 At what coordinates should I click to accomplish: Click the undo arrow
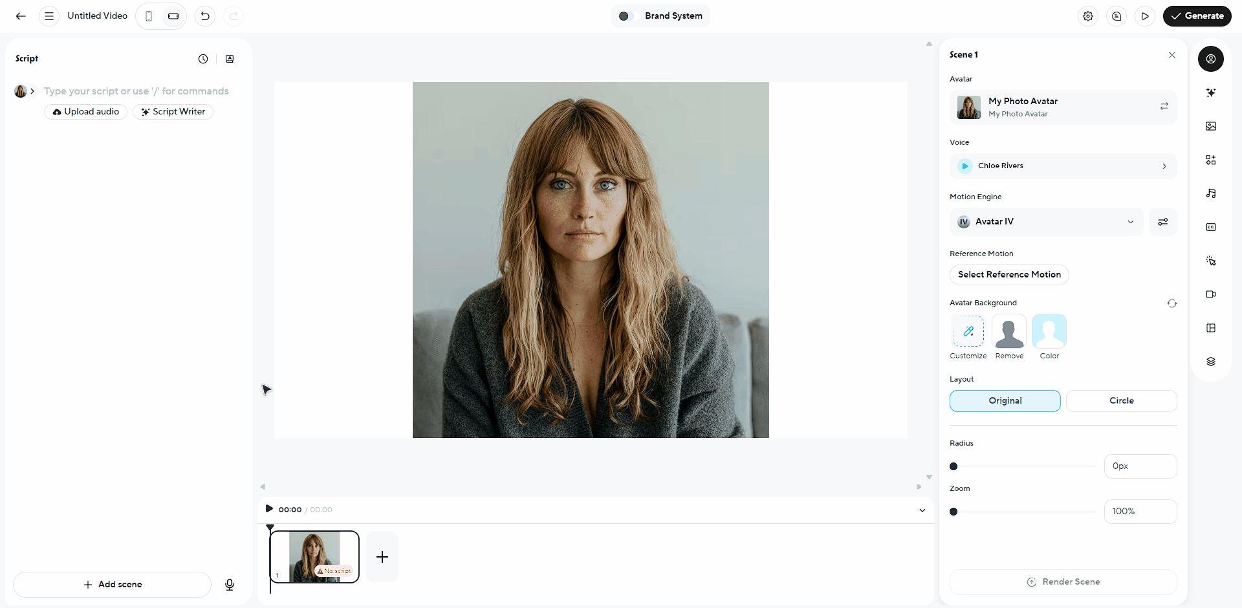(x=205, y=16)
